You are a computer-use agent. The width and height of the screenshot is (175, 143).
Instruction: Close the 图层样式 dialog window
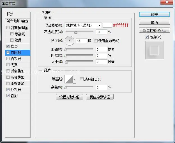pyautogui.click(x=167, y=2)
